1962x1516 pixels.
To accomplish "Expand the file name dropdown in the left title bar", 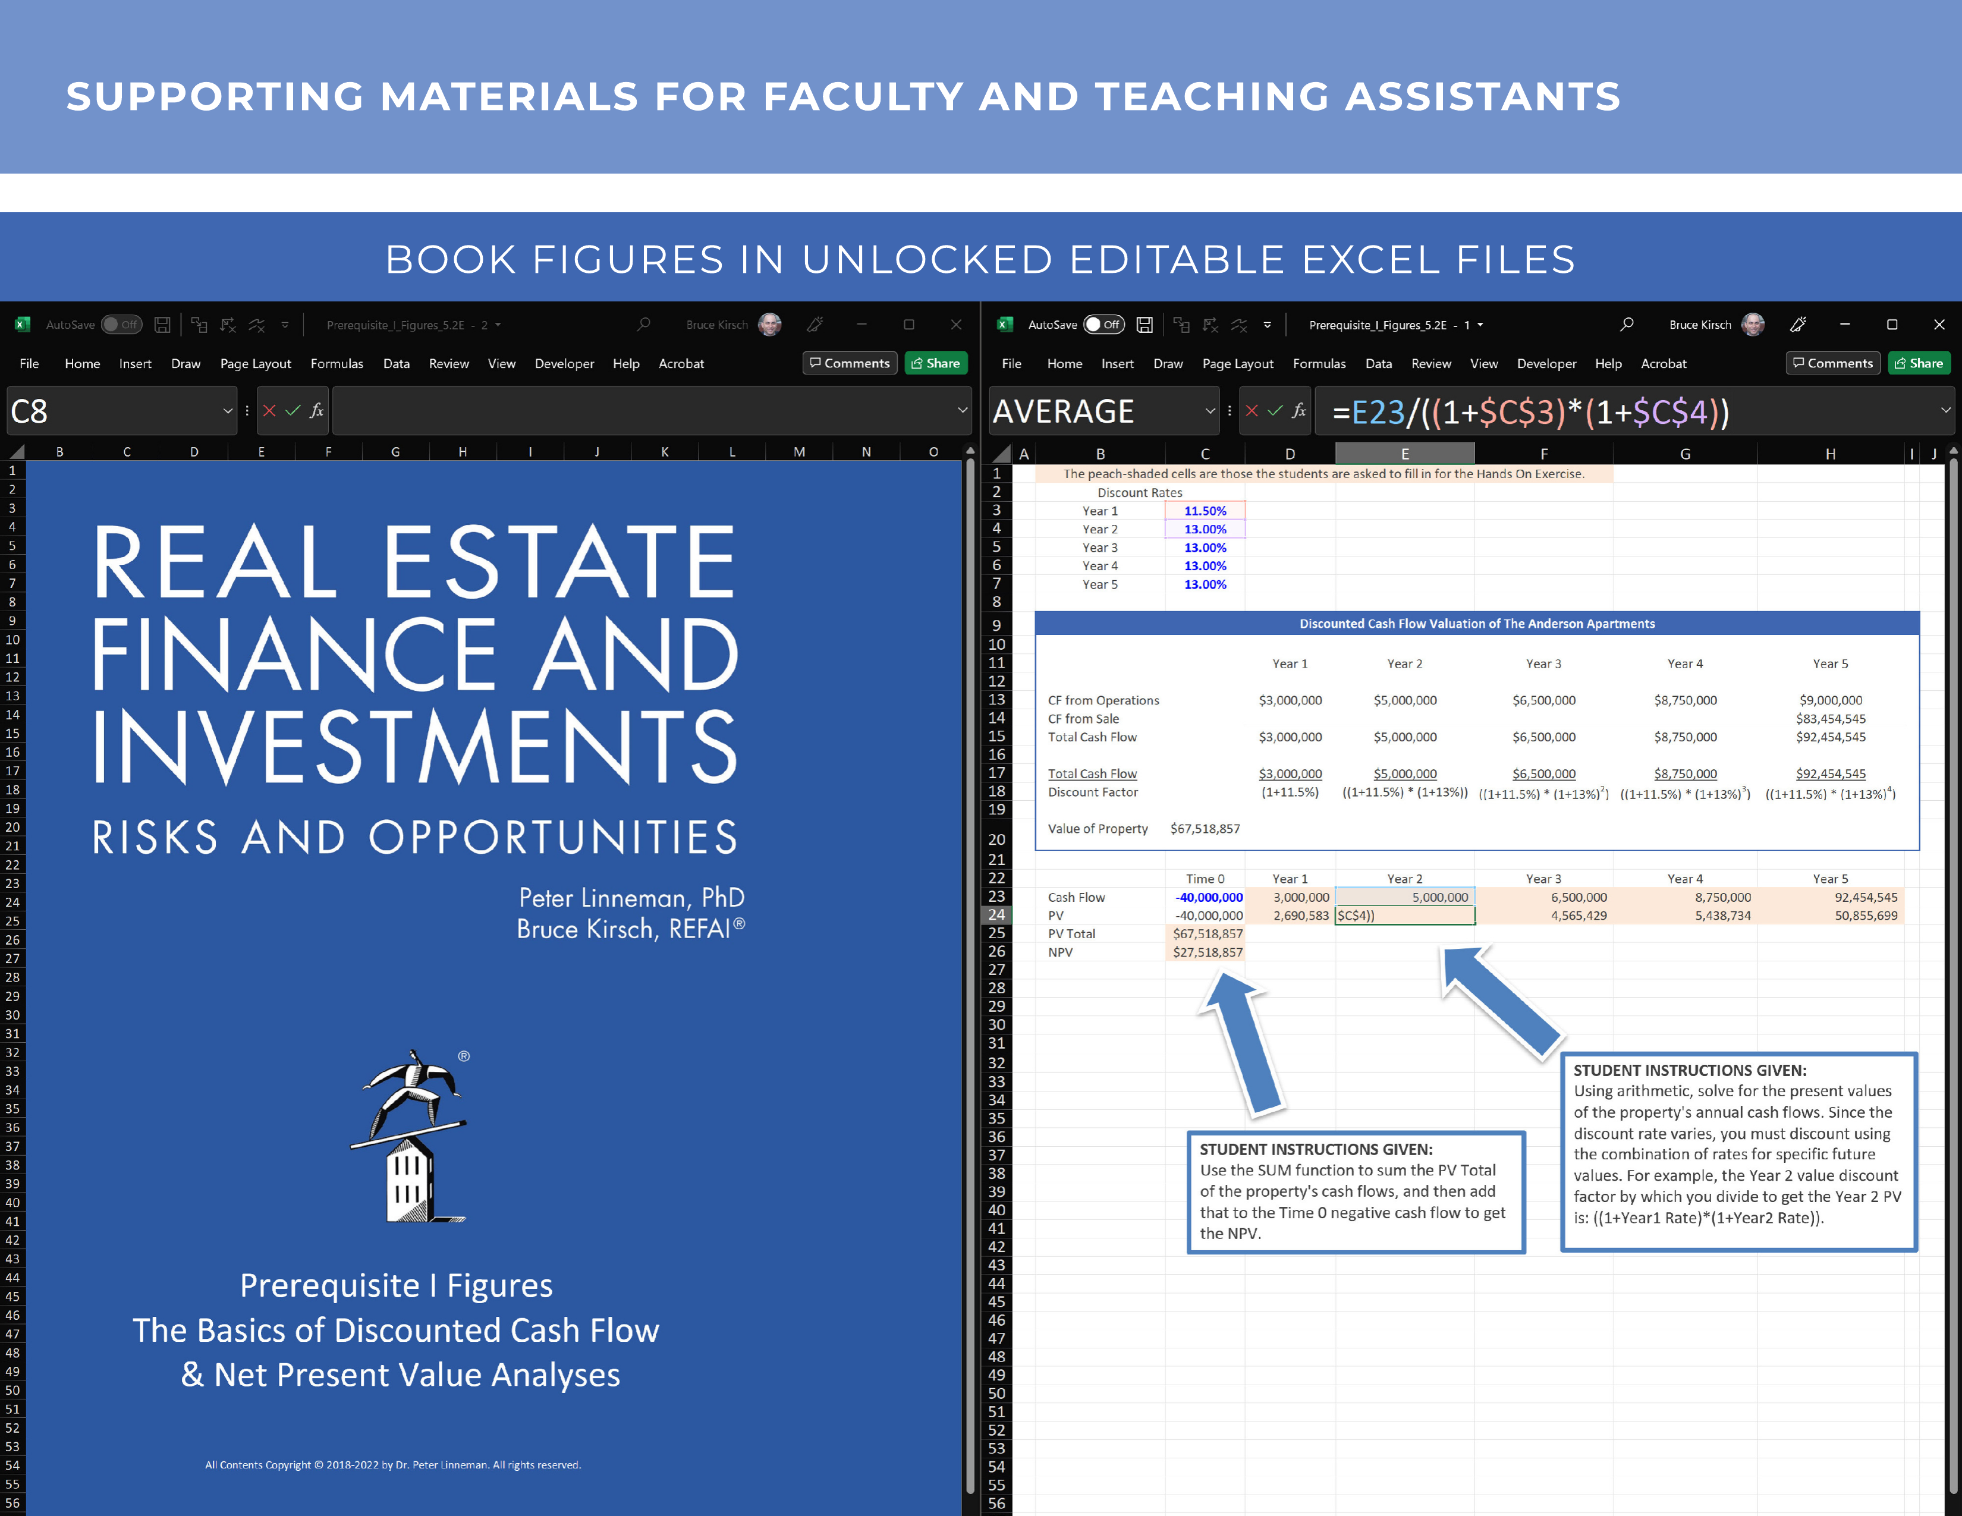I will 498,325.
